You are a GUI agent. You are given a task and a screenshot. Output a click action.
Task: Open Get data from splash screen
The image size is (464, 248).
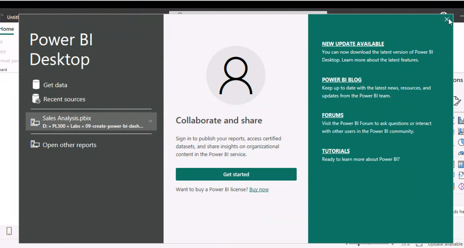[55, 85]
